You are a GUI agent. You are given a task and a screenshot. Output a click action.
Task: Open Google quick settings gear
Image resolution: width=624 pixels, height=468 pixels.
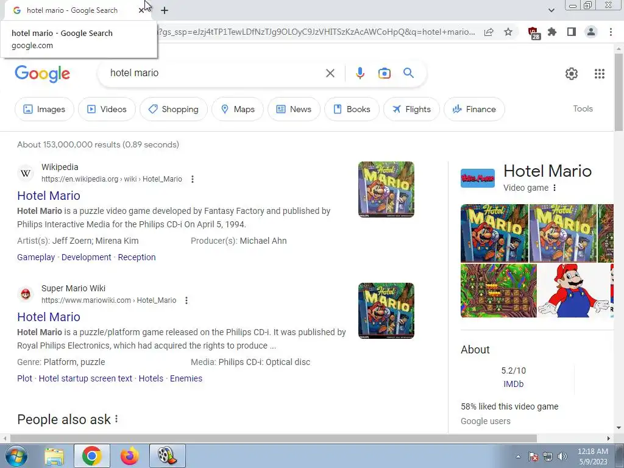pos(572,74)
